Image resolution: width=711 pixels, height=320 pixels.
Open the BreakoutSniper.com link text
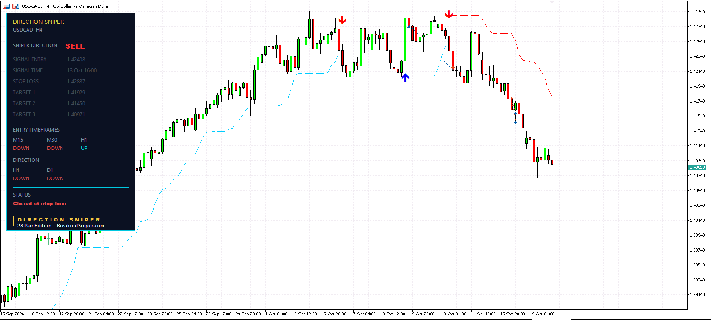pyautogui.click(x=80, y=226)
